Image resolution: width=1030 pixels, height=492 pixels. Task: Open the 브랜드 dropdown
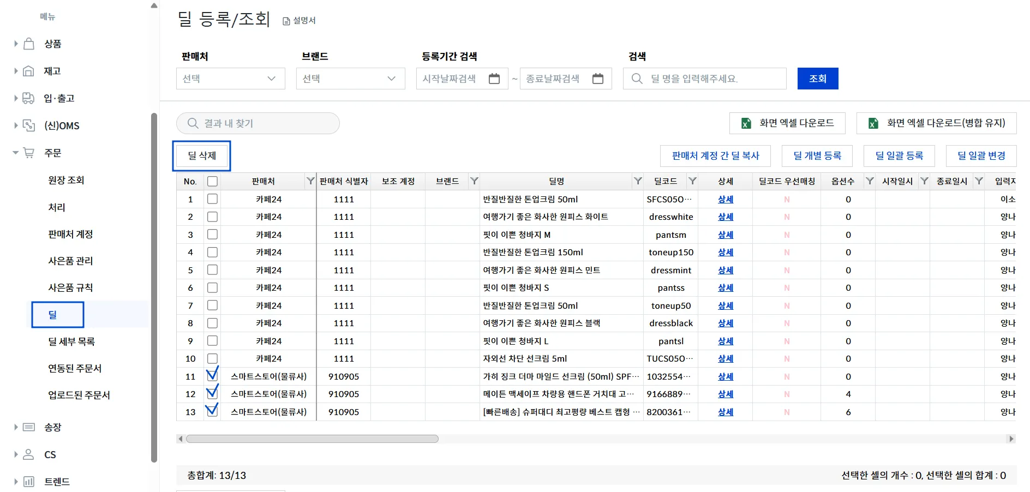point(350,79)
